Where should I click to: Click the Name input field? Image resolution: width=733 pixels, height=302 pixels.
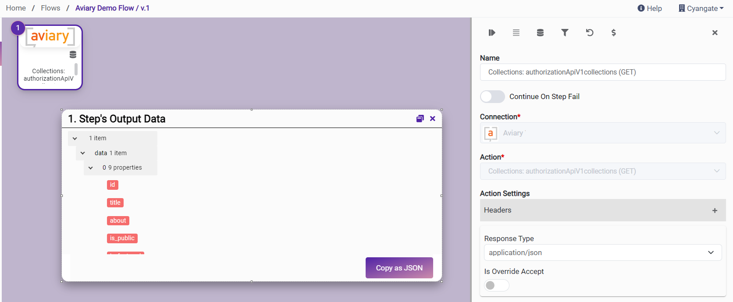(x=602, y=72)
